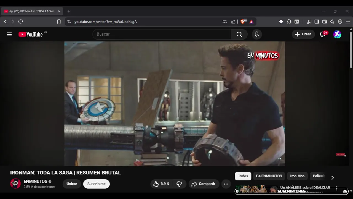Image resolution: width=353 pixels, height=199 pixels.
Task: Select the Iron Man filter chip
Action: click(297, 176)
